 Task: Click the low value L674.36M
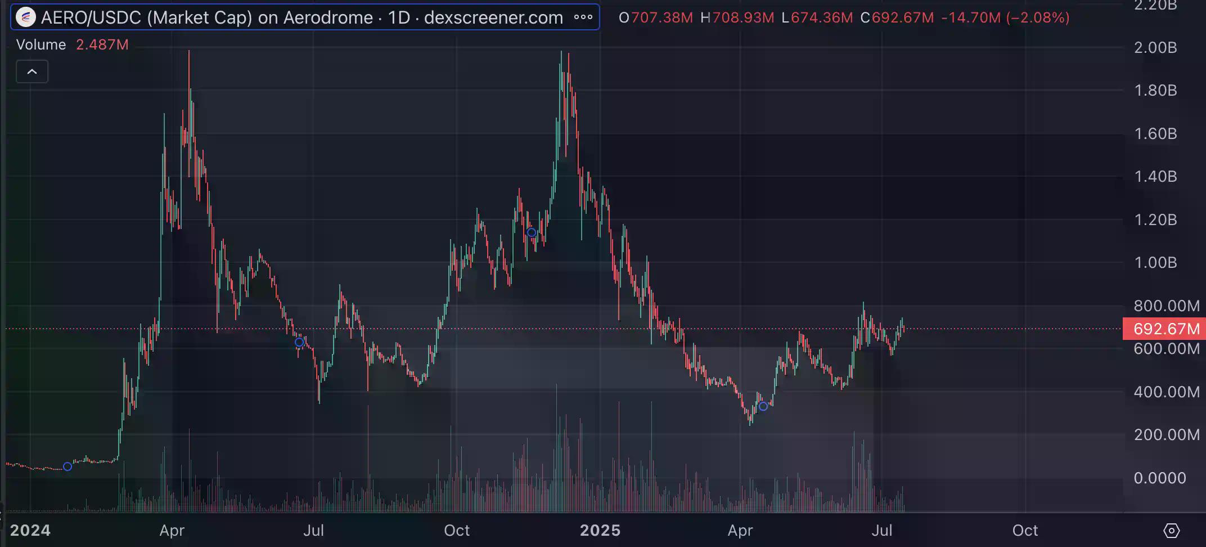pyautogui.click(x=817, y=18)
